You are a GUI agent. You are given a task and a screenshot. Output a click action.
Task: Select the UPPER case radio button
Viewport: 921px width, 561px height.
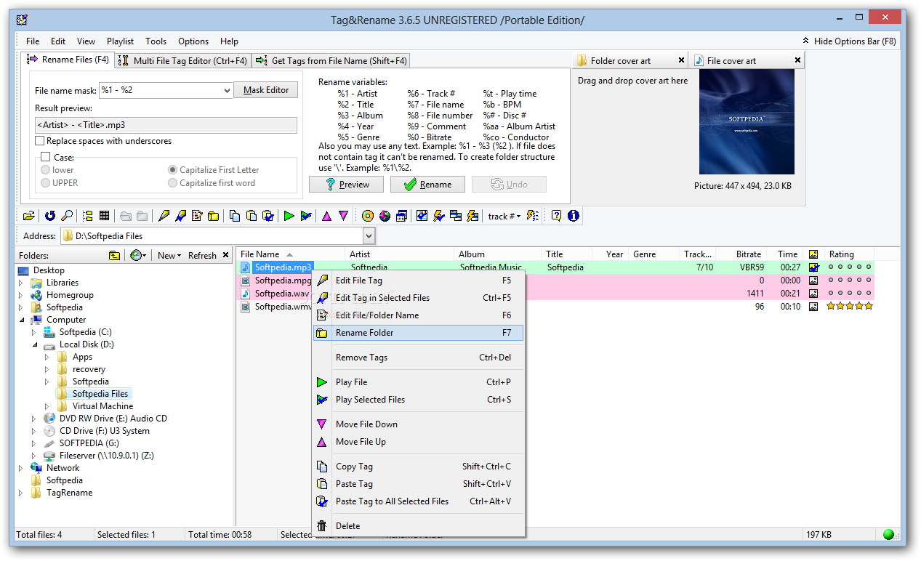(46, 183)
